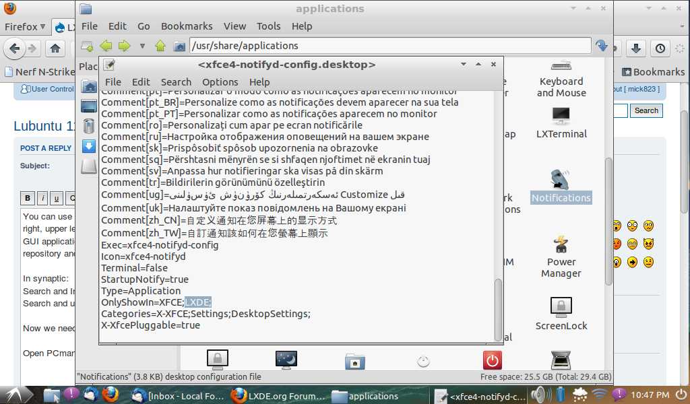The image size is (690, 404).
Task: Open the Tools menu in the file manager
Action: 268,26
